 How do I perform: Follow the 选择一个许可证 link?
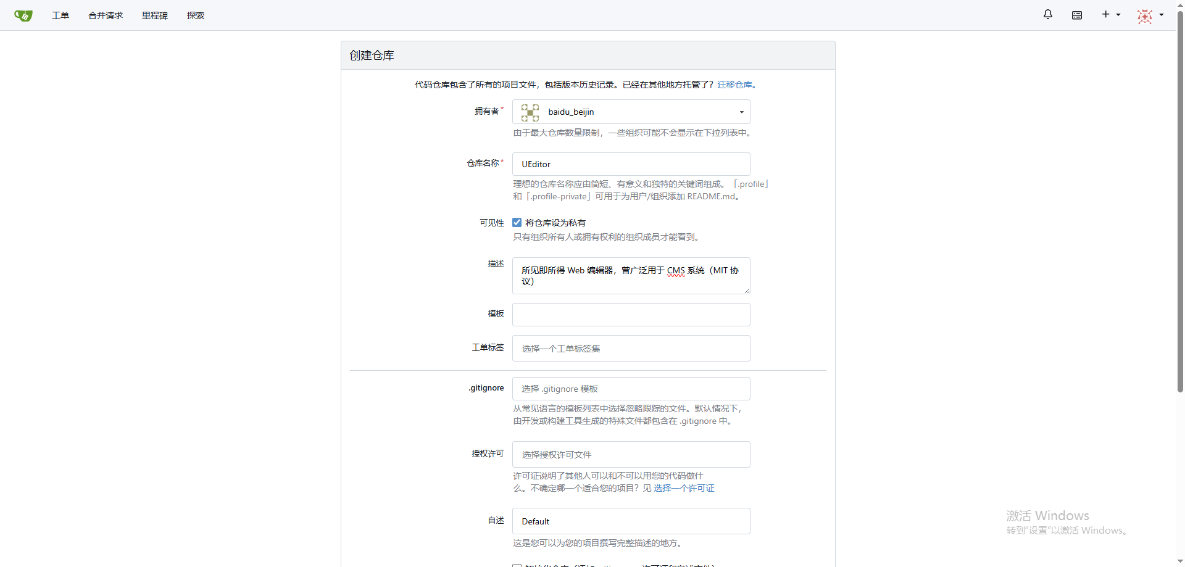coord(684,488)
